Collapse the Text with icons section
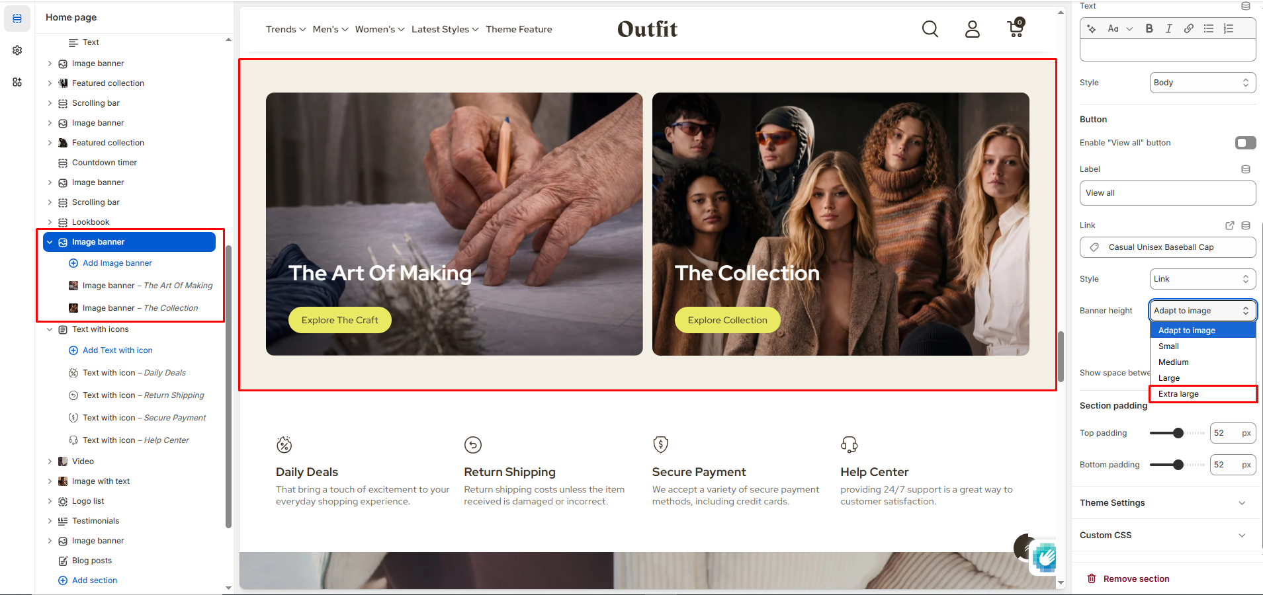Screen dimensions: 1263x595 pyautogui.click(x=50, y=329)
